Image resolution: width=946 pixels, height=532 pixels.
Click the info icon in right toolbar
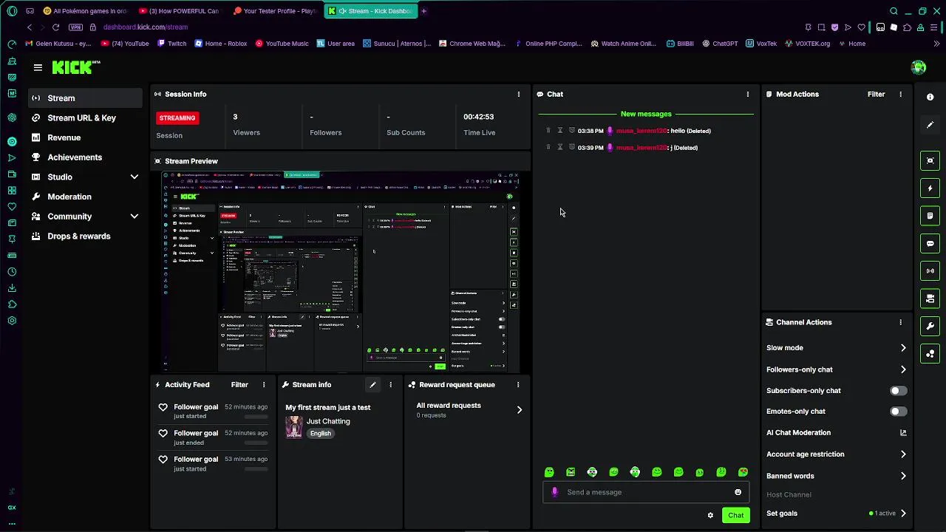coord(930,98)
